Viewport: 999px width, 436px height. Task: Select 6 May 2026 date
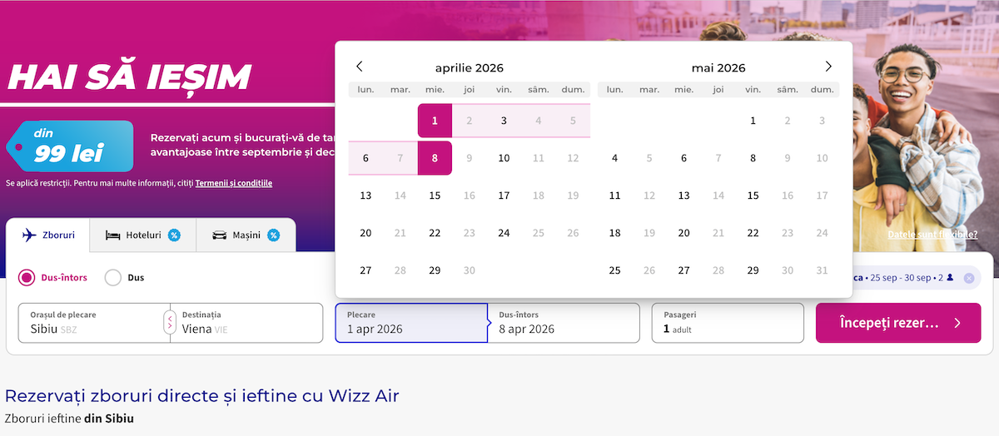click(683, 158)
